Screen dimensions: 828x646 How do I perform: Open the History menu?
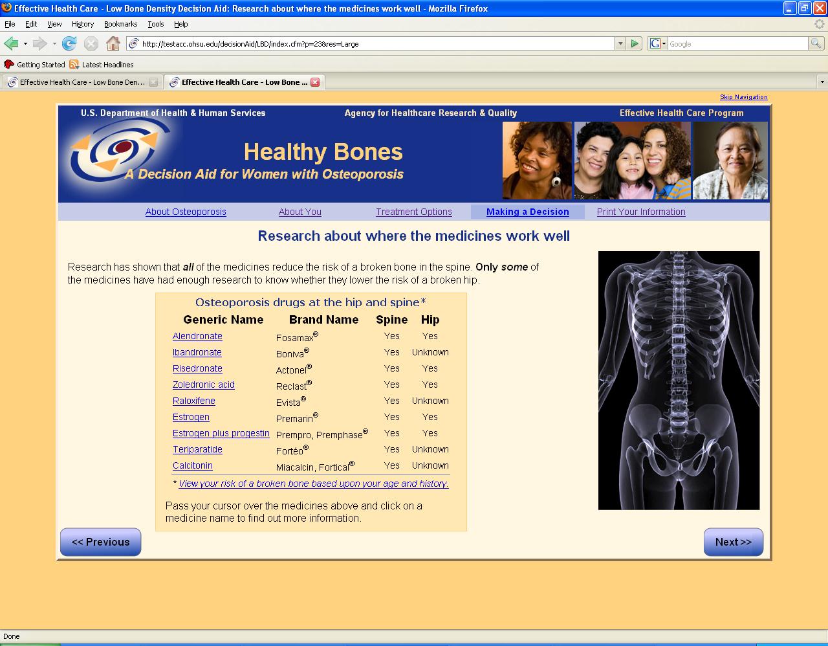[x=83, y=24]
